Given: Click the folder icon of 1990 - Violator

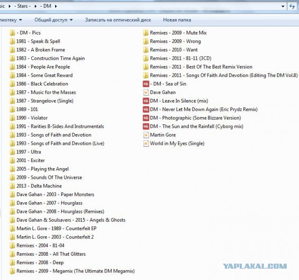Looking at the screenshot, I should click(12, 118).
